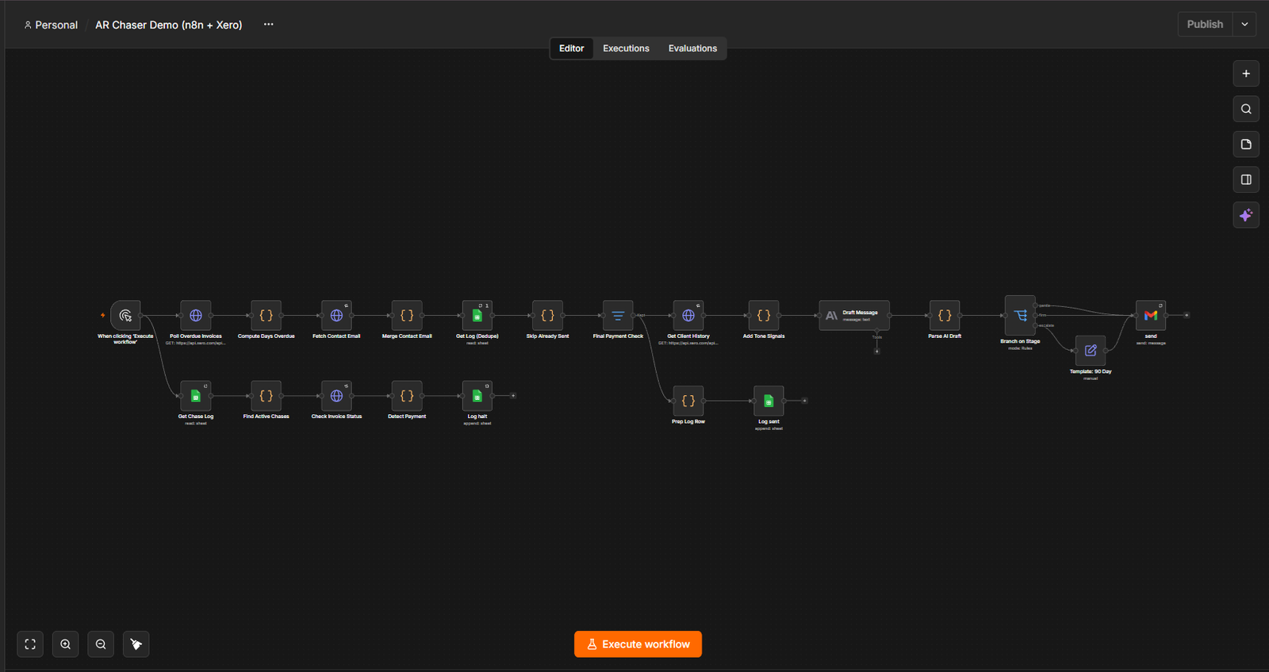Click the Fetch Contact Email node
Screen dimensions: 1269x672
336,316
